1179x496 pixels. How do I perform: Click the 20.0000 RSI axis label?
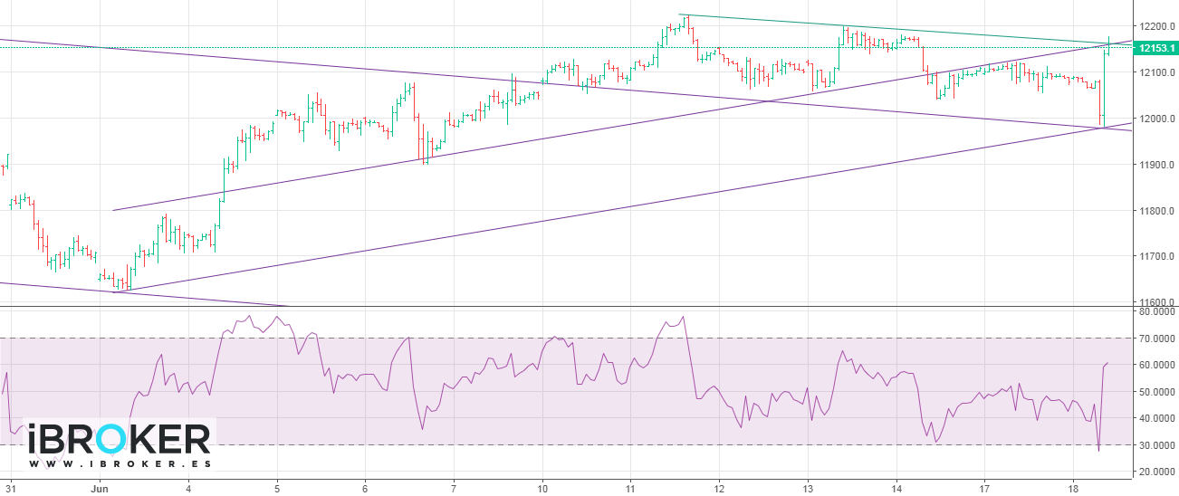(1158, 472)
